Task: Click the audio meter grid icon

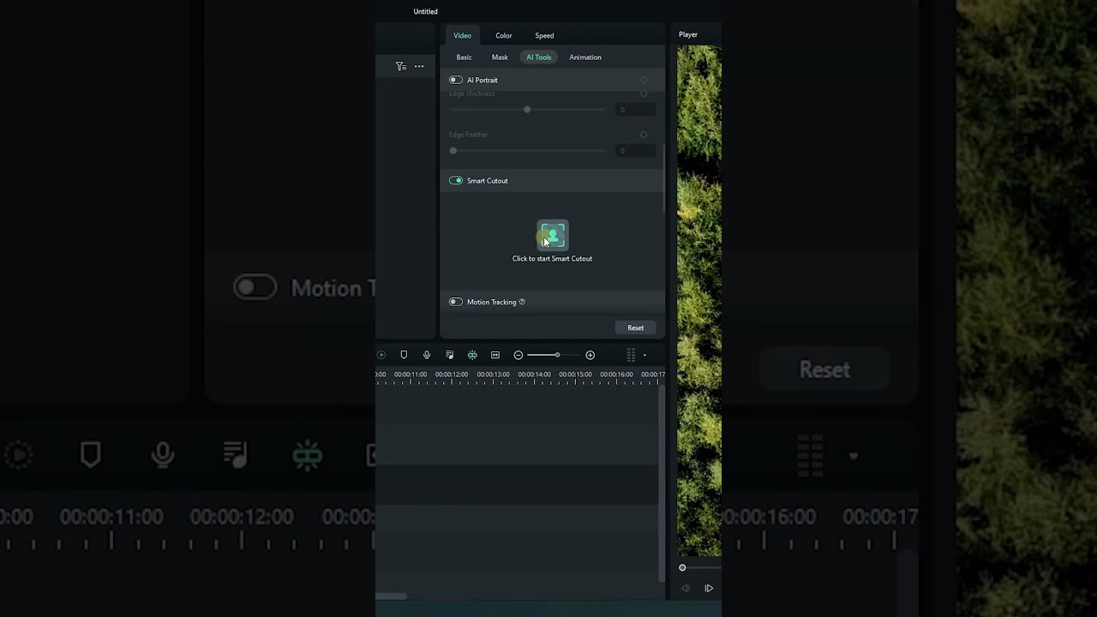Action: coord(631,355)
